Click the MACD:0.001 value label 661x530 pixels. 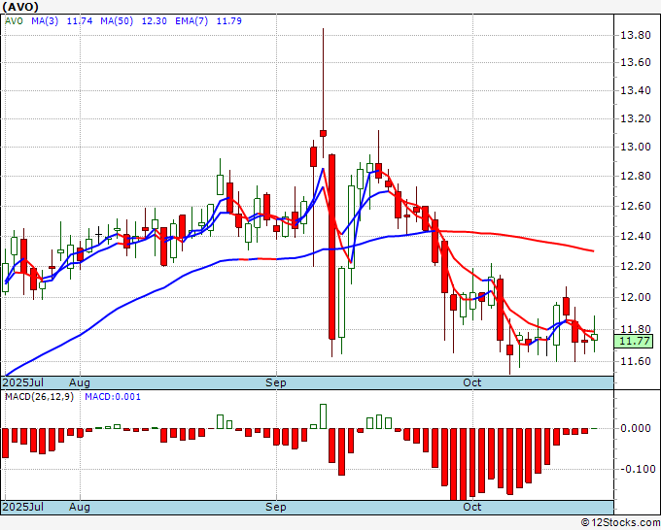[113, 397]
